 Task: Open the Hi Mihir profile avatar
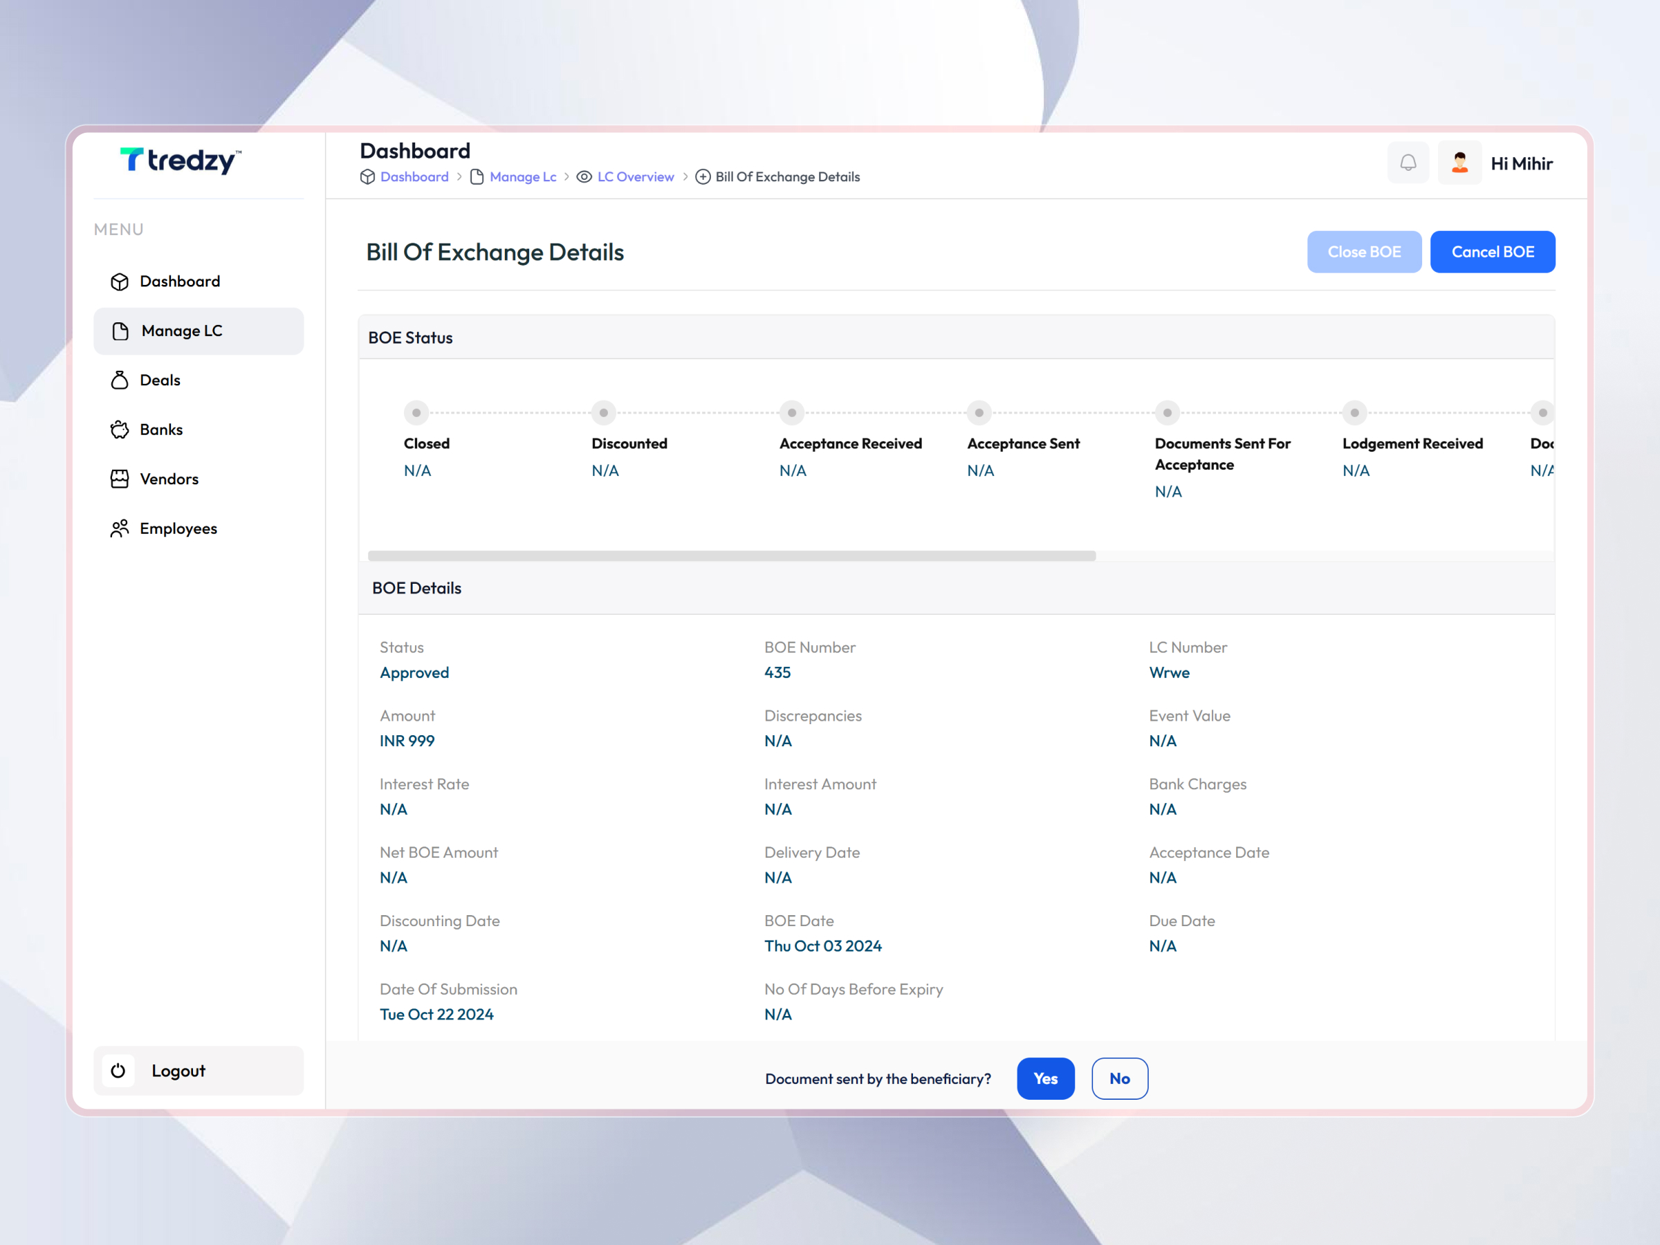[1459, 162]
